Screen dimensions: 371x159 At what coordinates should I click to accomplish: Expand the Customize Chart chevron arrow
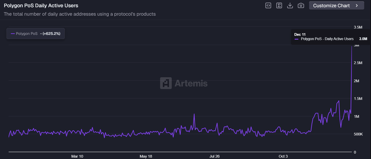click(x=357, y=6)
